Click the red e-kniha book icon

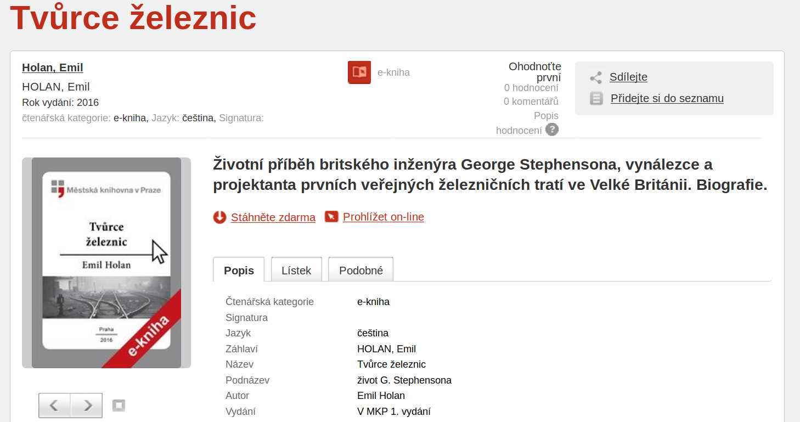click(359, 72)
